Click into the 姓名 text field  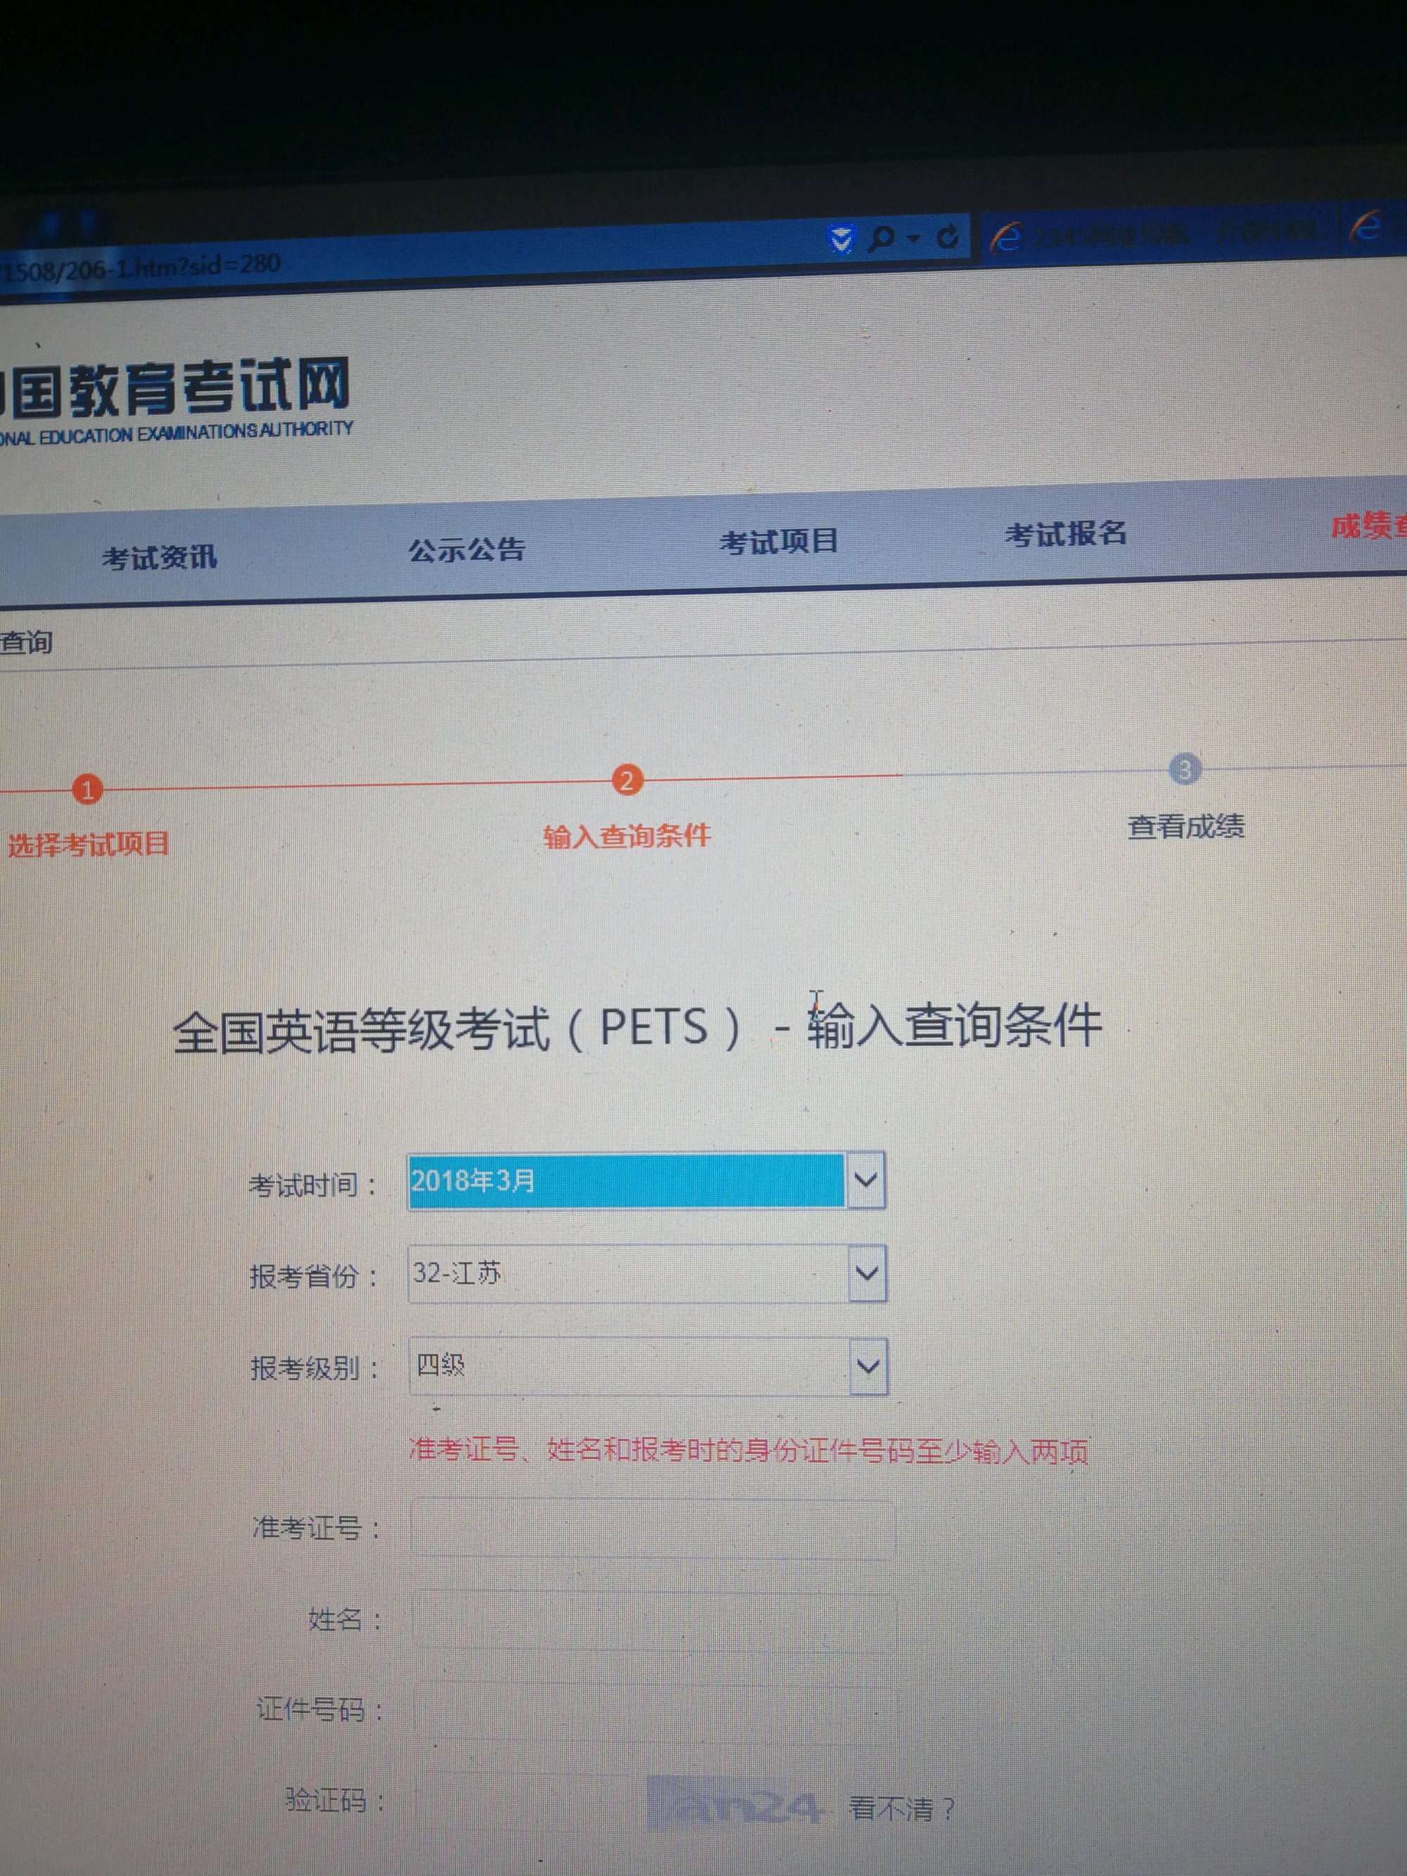coord(653,1621)
